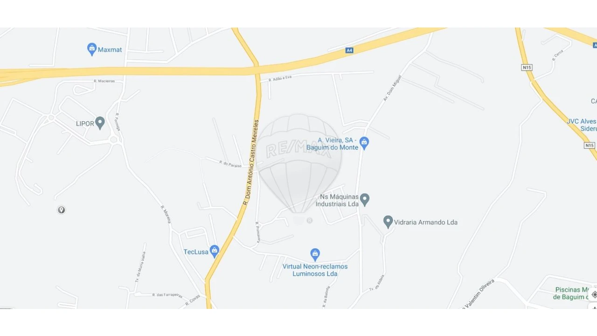Select the unlabeled gray pin at left
This screenshot has width=597, height=336.
[x=62, y=210]
